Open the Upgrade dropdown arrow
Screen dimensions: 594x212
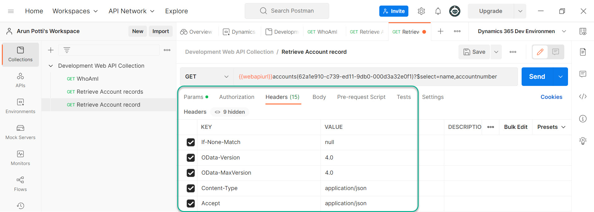(520, 11)
